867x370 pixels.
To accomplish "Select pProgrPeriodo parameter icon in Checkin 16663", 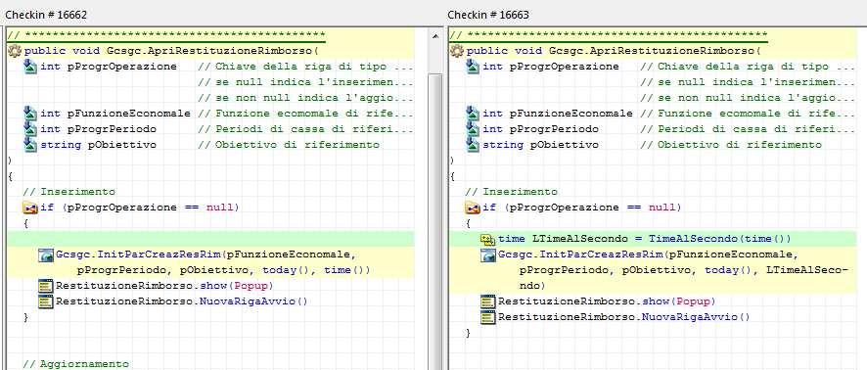I will click(473, 129).
